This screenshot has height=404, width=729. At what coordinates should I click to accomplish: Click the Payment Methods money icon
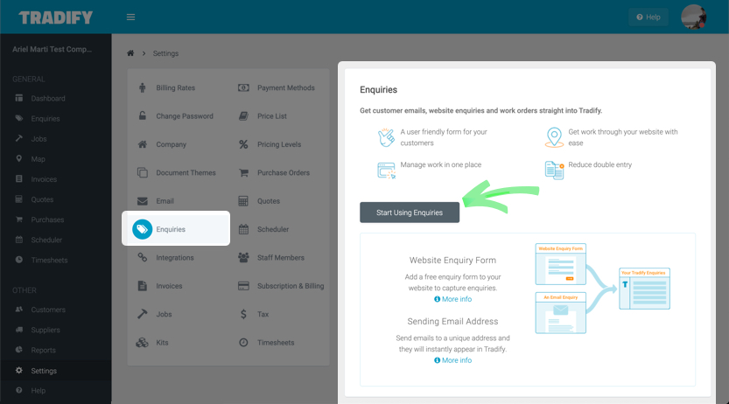click(x=243, y=87)
